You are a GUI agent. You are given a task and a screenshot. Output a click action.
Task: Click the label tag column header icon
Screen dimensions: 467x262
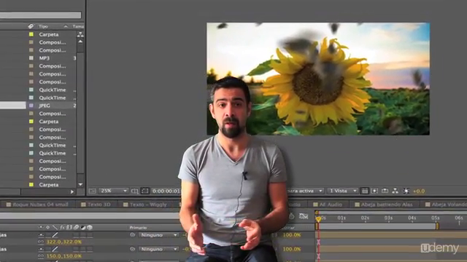31,26
